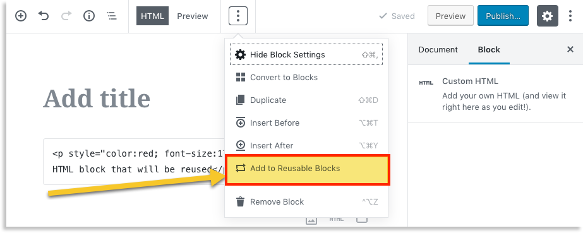Viewport: 583px width, 233px height.
Task: Switch block to HTML view
Action: 152,16
